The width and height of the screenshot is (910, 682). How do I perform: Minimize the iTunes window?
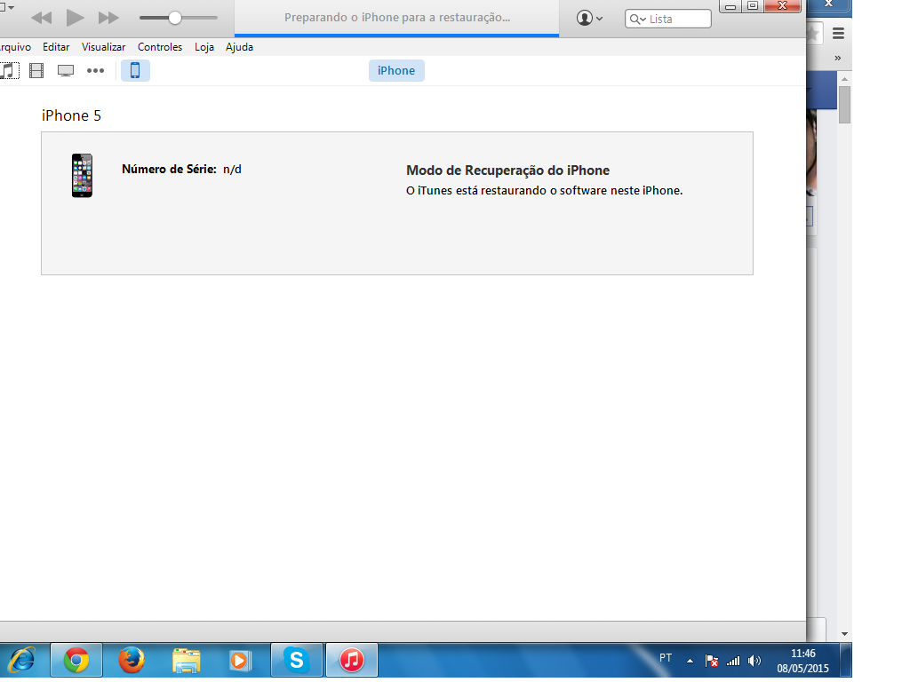(730, 6)
